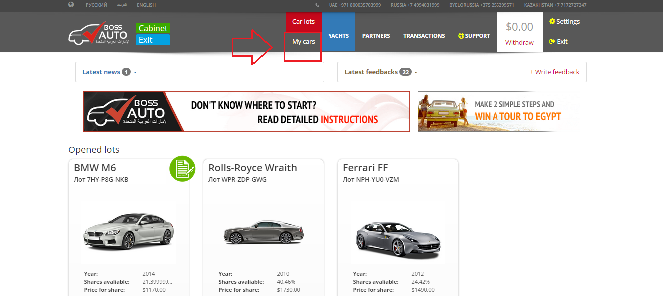
Task: Click BMW price per share $1170.00
Action: (x=154, y=290)
